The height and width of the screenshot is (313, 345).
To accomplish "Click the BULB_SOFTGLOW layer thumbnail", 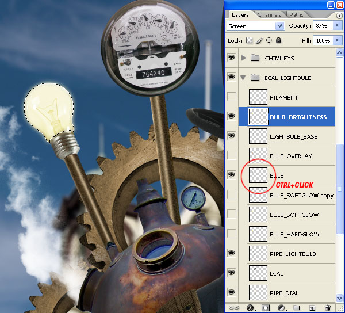I will (258, 214).
